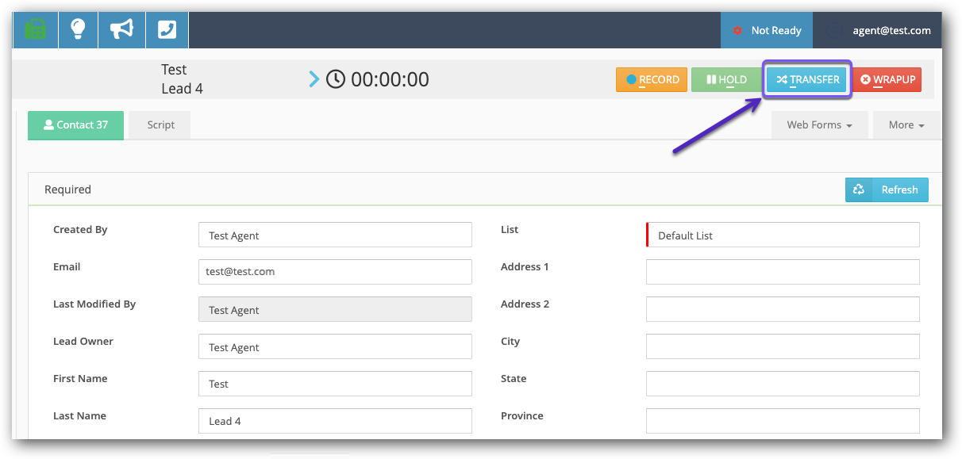The image size is (962, 459).
Task: End call with the WRAPUP button
Action: 887,79
